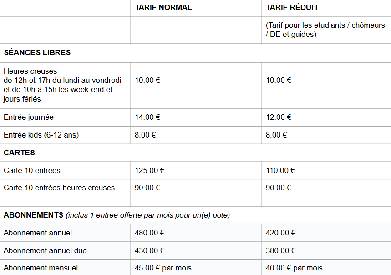
Task: Click Carte 10 entrées heures creuses label
Action: [59, 188]
